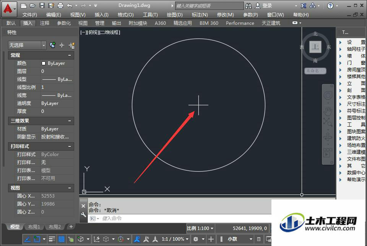Click the Save As icon

point(51,5)
